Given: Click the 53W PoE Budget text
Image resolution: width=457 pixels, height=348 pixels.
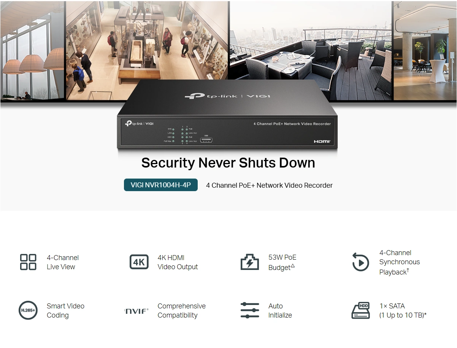Looking at the screenshot, I should point(282,262).
